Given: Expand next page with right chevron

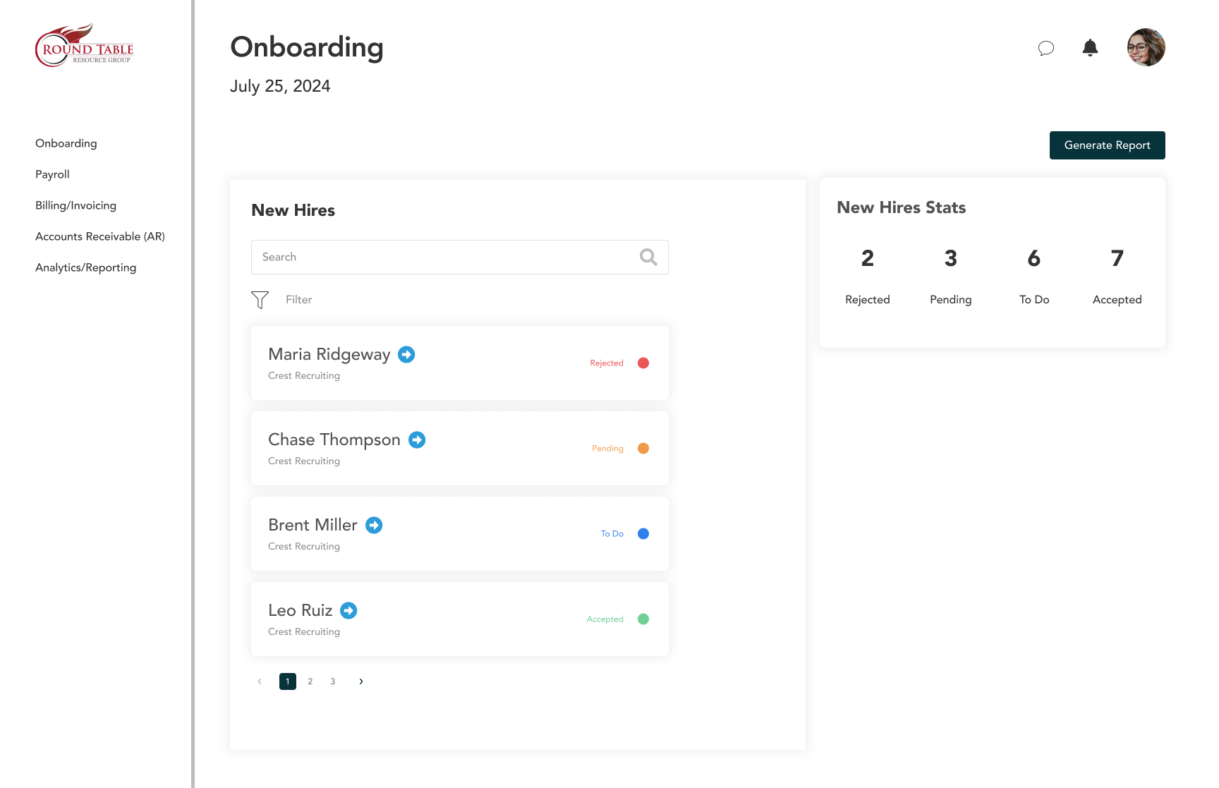Looking at the screenshot, I should coord(360,681).
